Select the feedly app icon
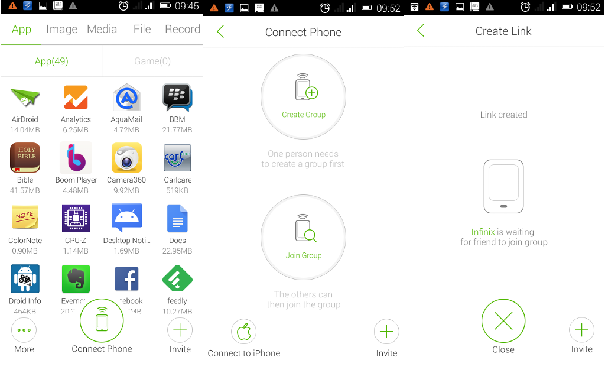Image resolution: width=605 pixels, height=373 pixels. pyautogui.click(x=177, y=278)
